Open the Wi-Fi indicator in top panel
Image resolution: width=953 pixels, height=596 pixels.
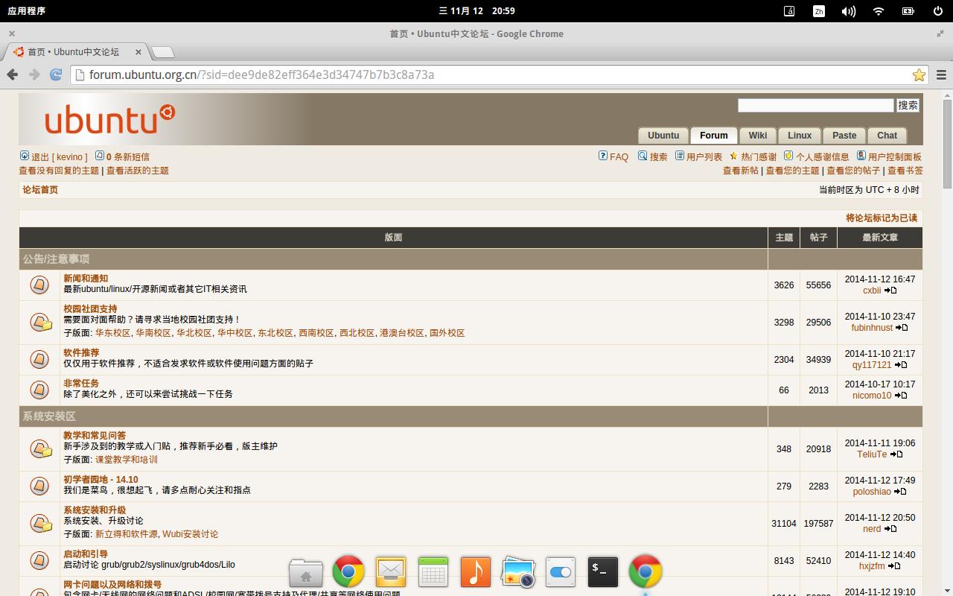point(879,11)
